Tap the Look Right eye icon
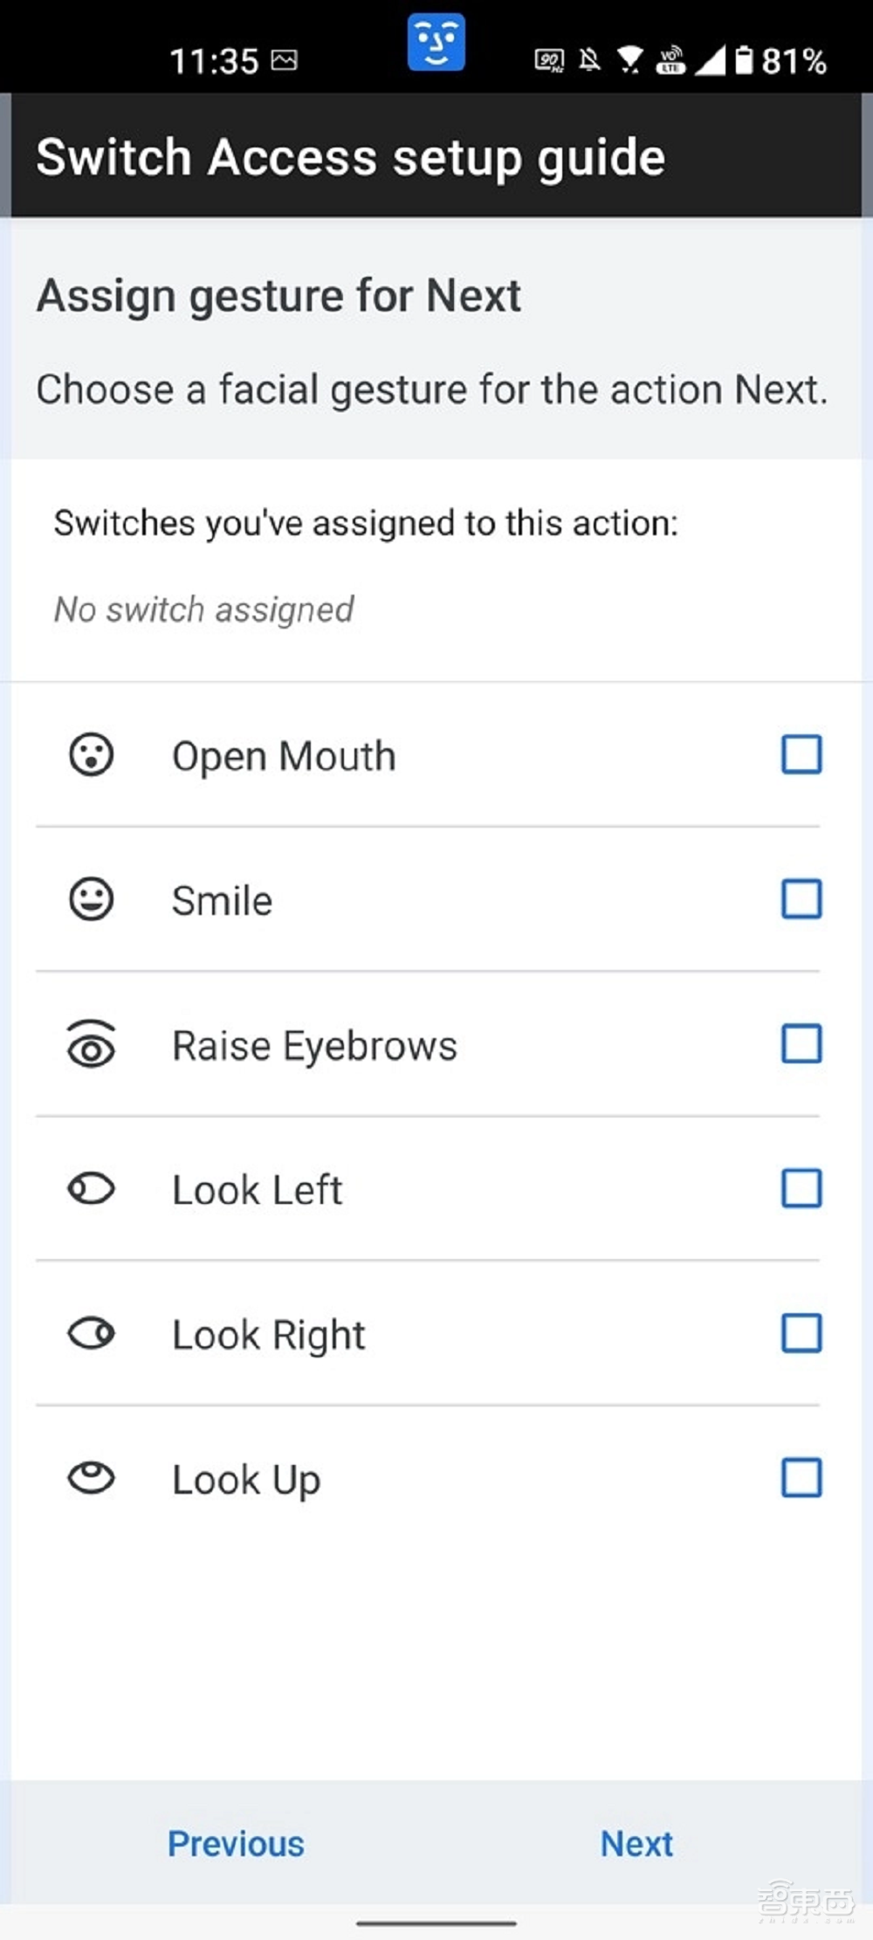Screen dimensions: 873x1940 92,1333
